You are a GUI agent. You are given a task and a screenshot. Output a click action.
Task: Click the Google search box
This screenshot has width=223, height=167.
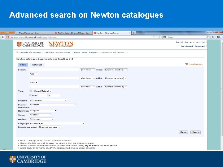tap(186, 37)
